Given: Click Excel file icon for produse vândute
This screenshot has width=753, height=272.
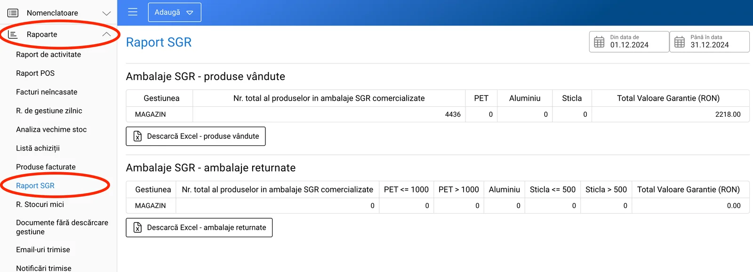Looking at the screenshot, I should pos(137,136).
